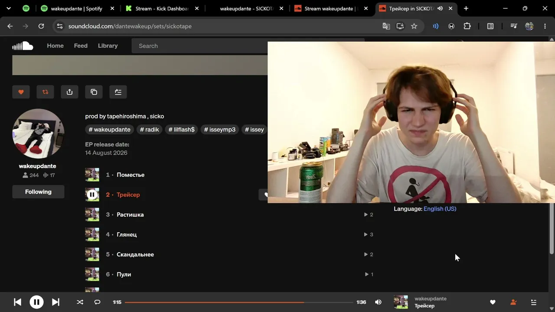Toggle repeat in the player
The height and width of the screenshot is (312, 555).
97,302
